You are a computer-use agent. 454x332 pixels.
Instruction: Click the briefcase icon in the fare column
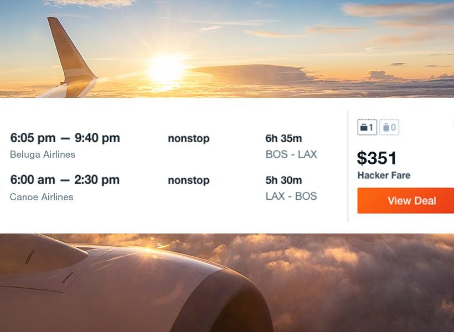tap(364, 126)
